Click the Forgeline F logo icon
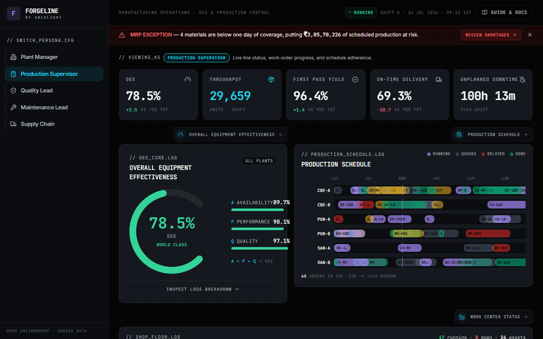 [x=14, y=14]
